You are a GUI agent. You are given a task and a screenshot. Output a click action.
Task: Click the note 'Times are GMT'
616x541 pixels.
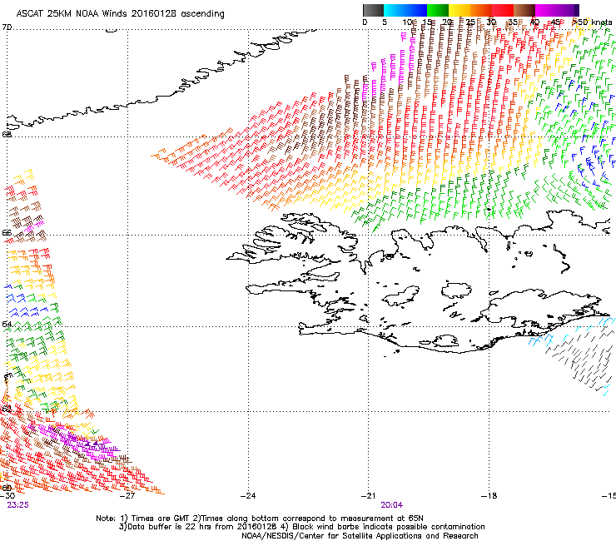tap(160, 519)
